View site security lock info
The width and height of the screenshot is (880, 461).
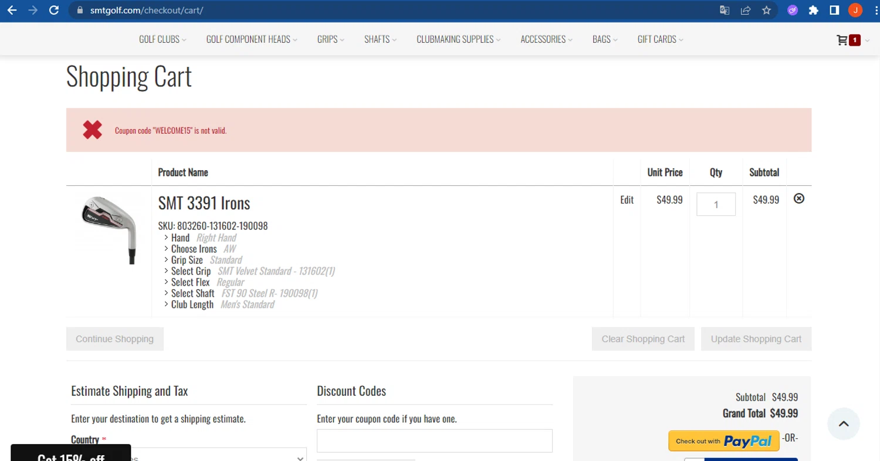pyautogui.click(x=80, y=10)
